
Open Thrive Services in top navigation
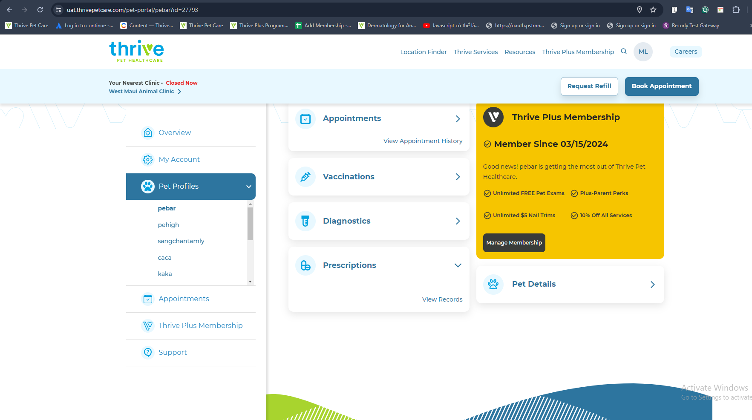point(475,52)
